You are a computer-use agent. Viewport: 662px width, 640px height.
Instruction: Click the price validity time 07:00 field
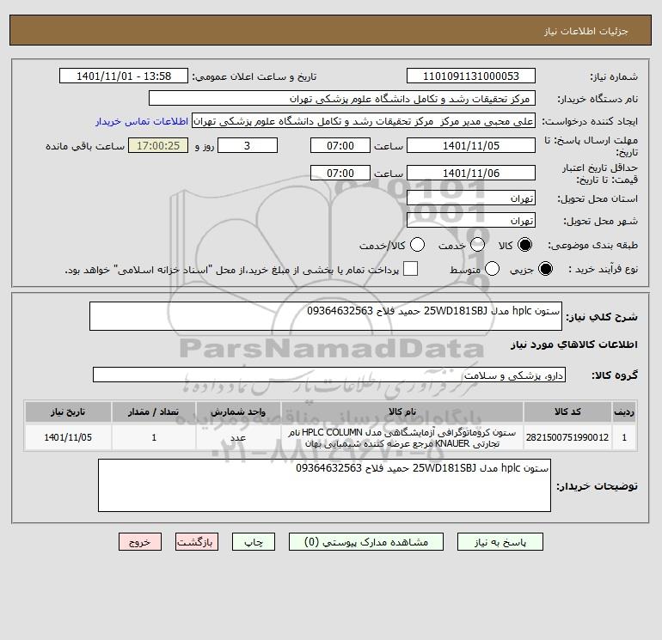pos(340,173)
